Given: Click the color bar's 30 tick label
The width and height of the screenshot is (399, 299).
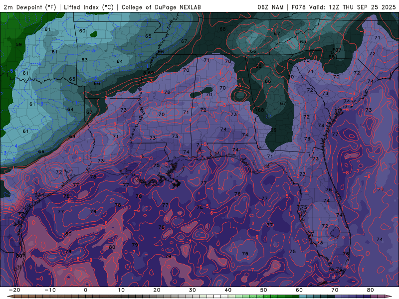Looking at the screenshot, I should 193,290.
